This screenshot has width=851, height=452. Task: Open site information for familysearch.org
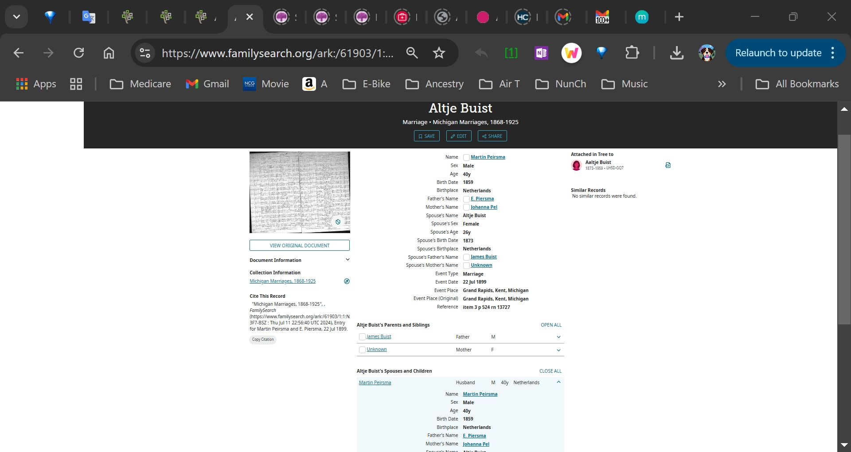click(145, 53)
